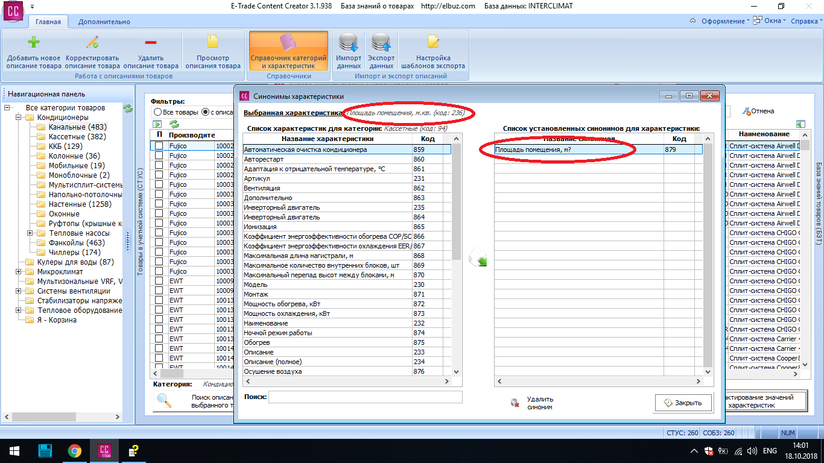This screenshot has height=463, width=824.
Task: Select the Канальные (483) category
Action: tap(77, 127)
